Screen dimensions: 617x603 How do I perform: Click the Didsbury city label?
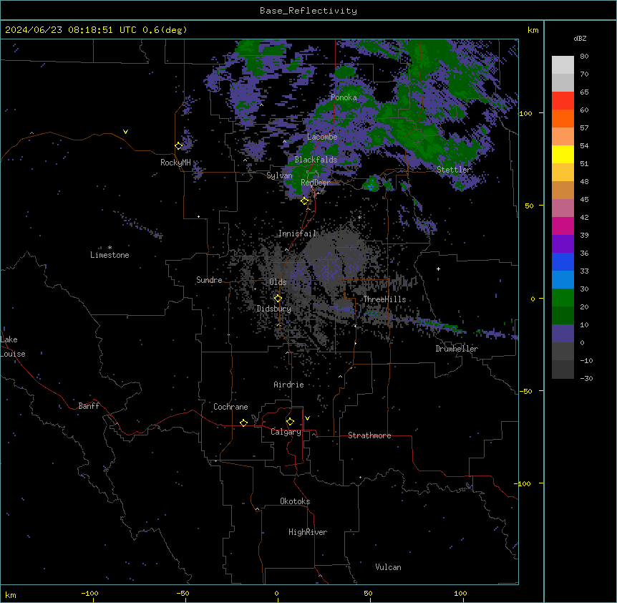point(274,309)
